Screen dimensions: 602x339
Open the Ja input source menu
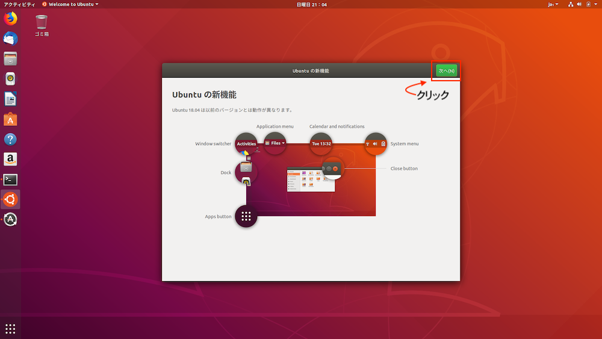(553, 4)
